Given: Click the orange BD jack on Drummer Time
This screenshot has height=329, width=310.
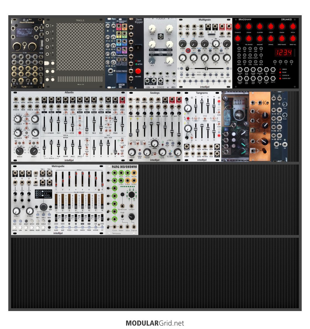Looking at the screenshot, I should tap(124, 26).
